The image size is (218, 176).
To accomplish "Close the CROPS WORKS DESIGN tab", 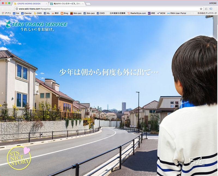I will [47, 4].
